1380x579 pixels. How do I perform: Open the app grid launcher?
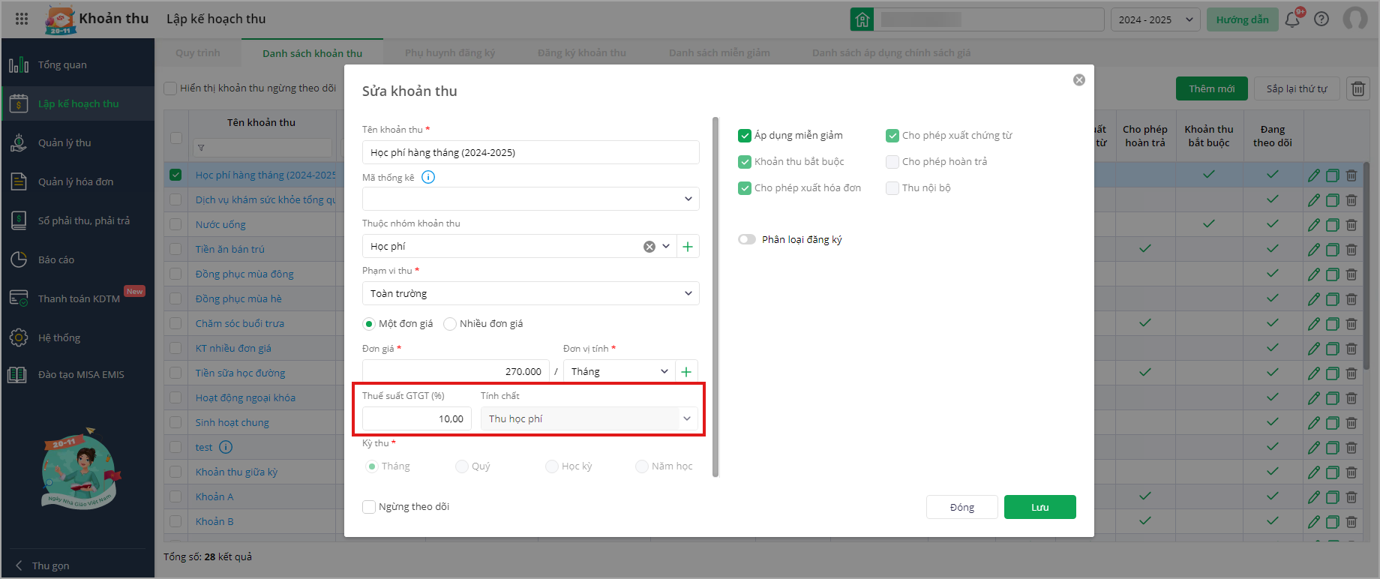[x=22, y=19]
